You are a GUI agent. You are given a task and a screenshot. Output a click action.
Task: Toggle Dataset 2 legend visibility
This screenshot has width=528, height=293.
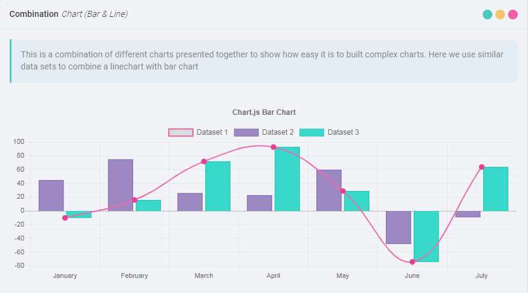[x=278, y=132]
